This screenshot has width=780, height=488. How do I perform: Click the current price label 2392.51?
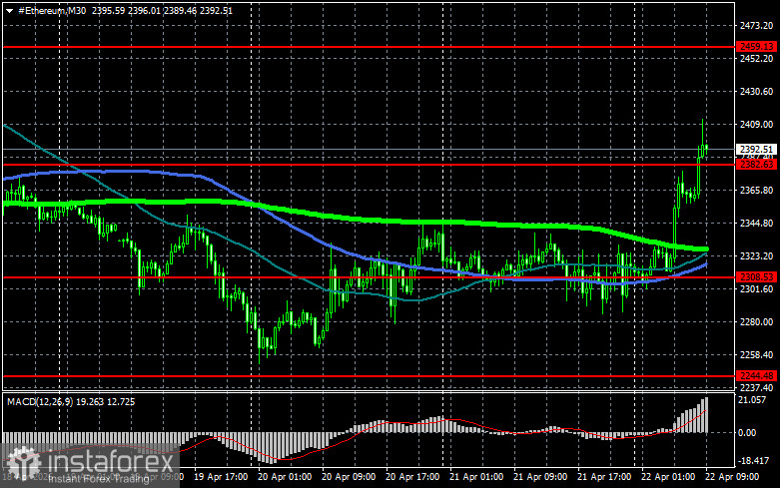[x=757, y=149]
